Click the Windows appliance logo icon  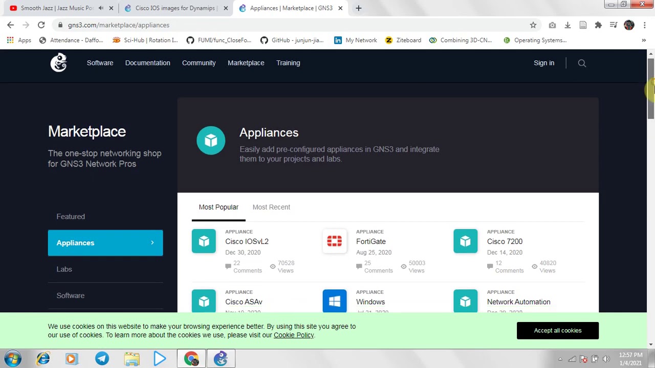point(335,301)
